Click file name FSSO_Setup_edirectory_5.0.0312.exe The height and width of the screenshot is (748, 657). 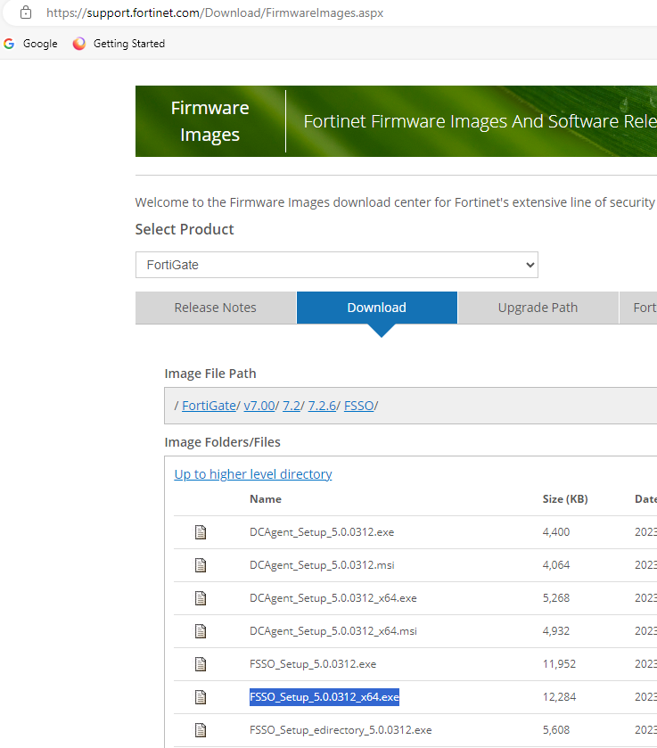[x=341, y=730]
